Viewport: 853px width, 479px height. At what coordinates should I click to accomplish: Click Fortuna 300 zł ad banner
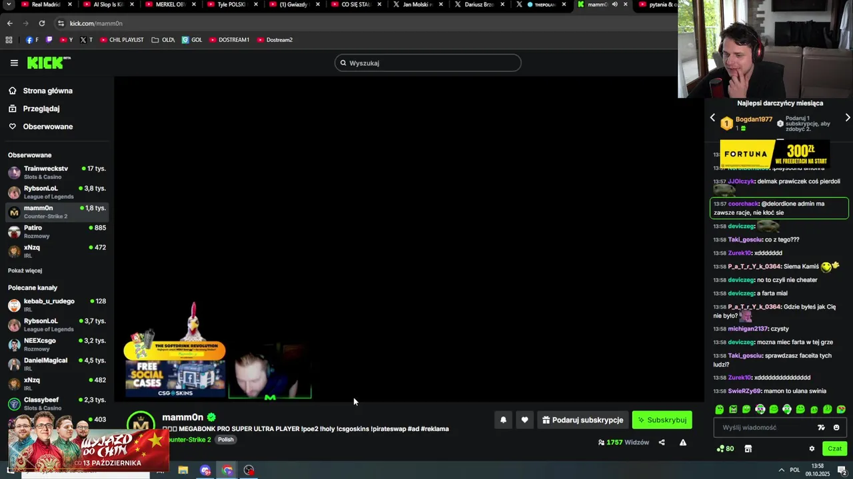tap(775, 154)
